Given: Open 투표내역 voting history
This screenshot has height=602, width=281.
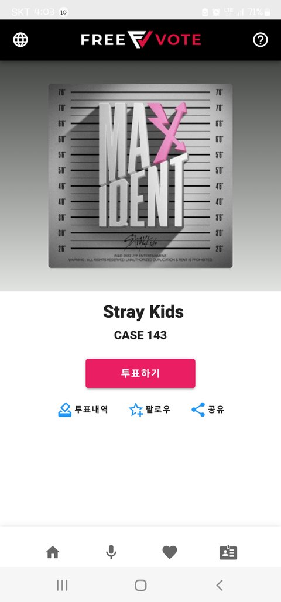Looking at the screenshot, I should pos(83,410).
